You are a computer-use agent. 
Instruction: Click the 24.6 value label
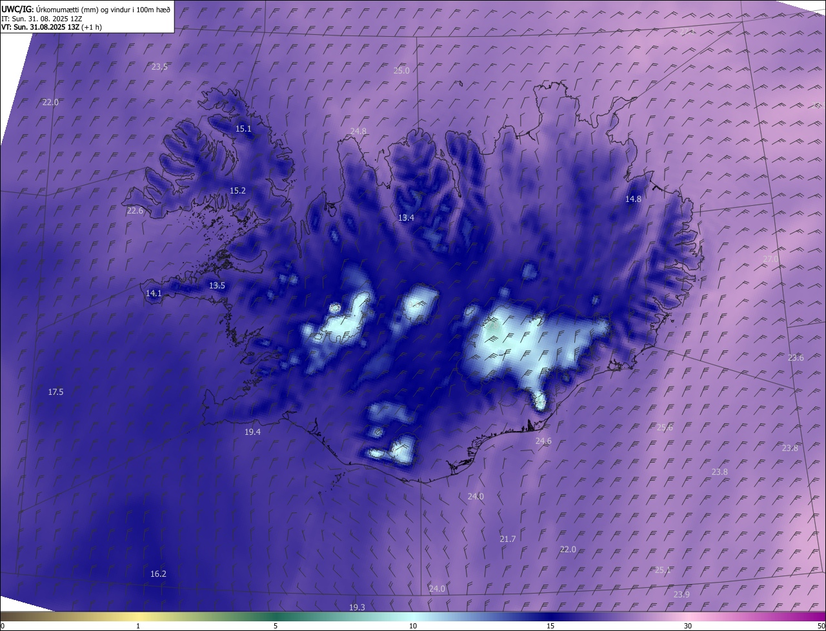pyautogui.click(x=543, y=441)
